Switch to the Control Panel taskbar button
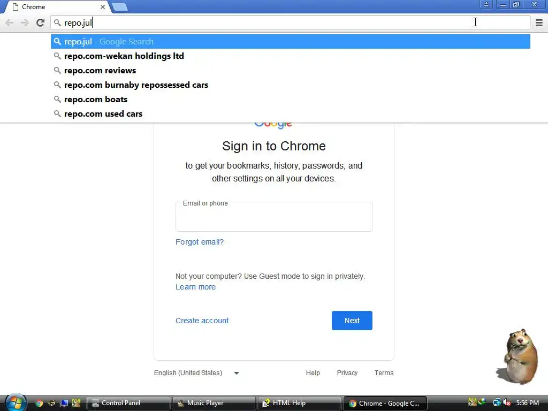The image size is (548, 411). point(128,403)
